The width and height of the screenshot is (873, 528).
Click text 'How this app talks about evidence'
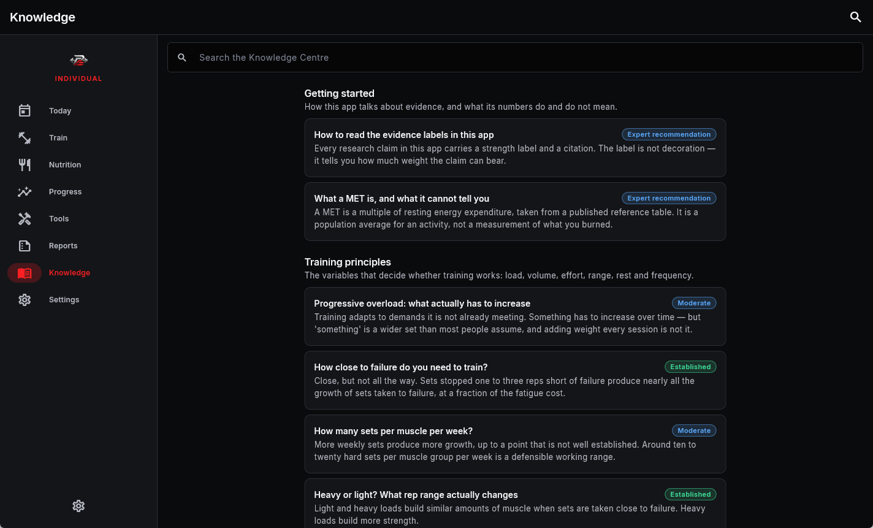tap(373, 107)
